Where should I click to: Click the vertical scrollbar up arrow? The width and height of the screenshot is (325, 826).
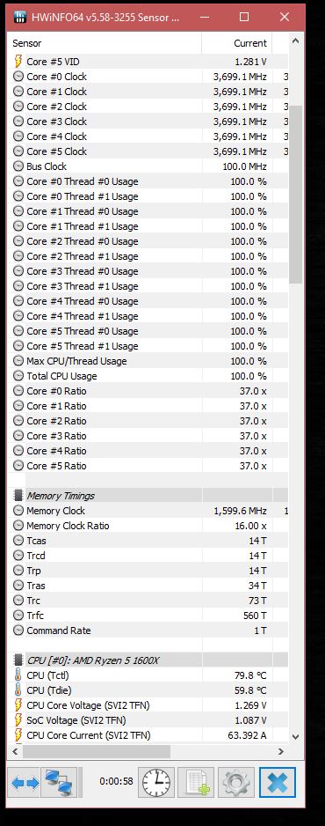pyautogui.click(x=296, y=41)
